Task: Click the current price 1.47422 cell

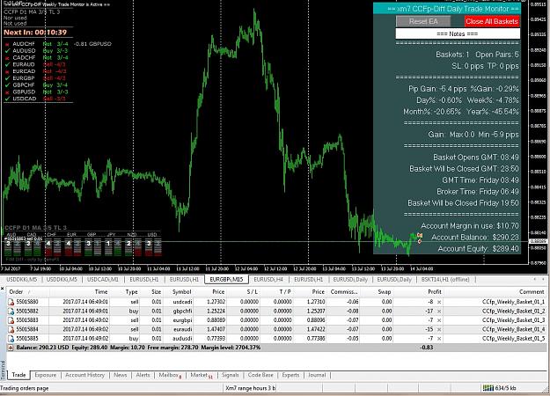Action: click(315, 329)
